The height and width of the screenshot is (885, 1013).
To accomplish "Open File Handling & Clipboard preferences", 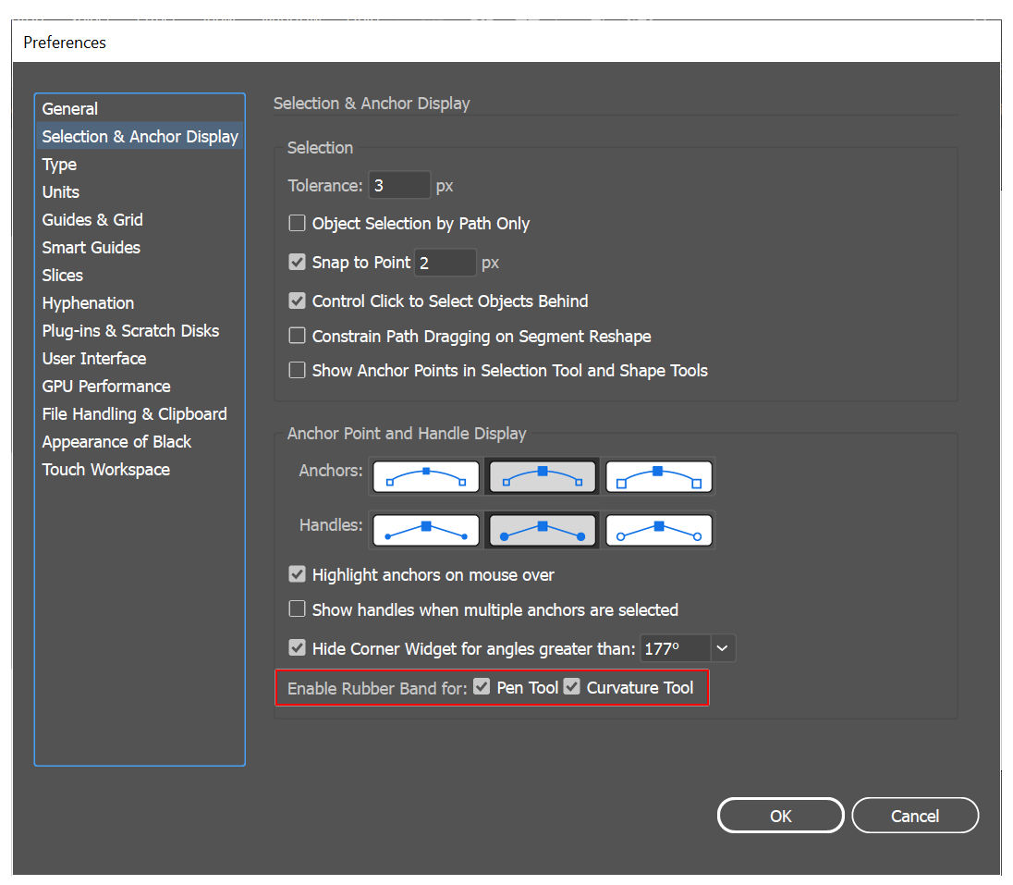I will point(140,414).
